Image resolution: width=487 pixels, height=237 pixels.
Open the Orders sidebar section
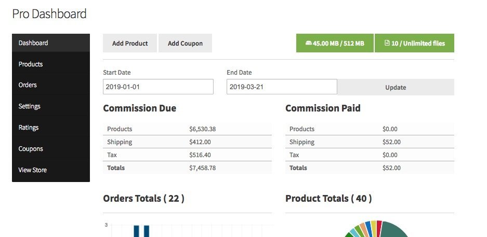point(51,85)
